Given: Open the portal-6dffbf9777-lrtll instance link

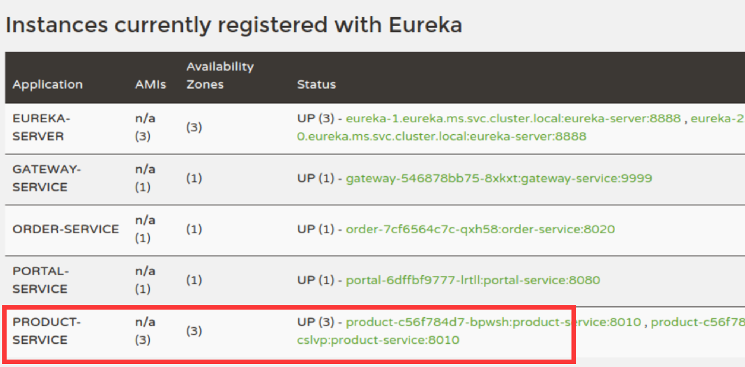Looking at the screenshot, I should (x=473, y=280).
